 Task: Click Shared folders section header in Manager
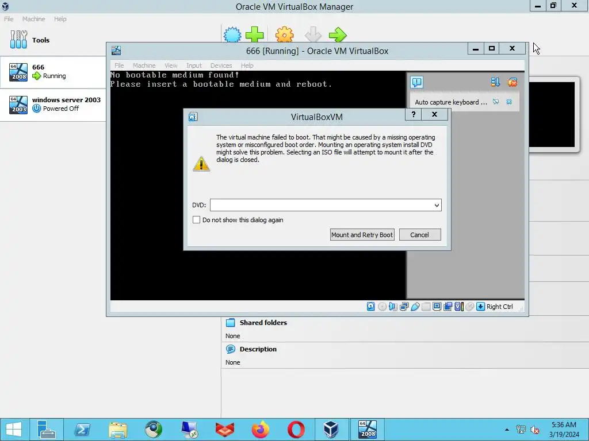click(x=263, y=323)
